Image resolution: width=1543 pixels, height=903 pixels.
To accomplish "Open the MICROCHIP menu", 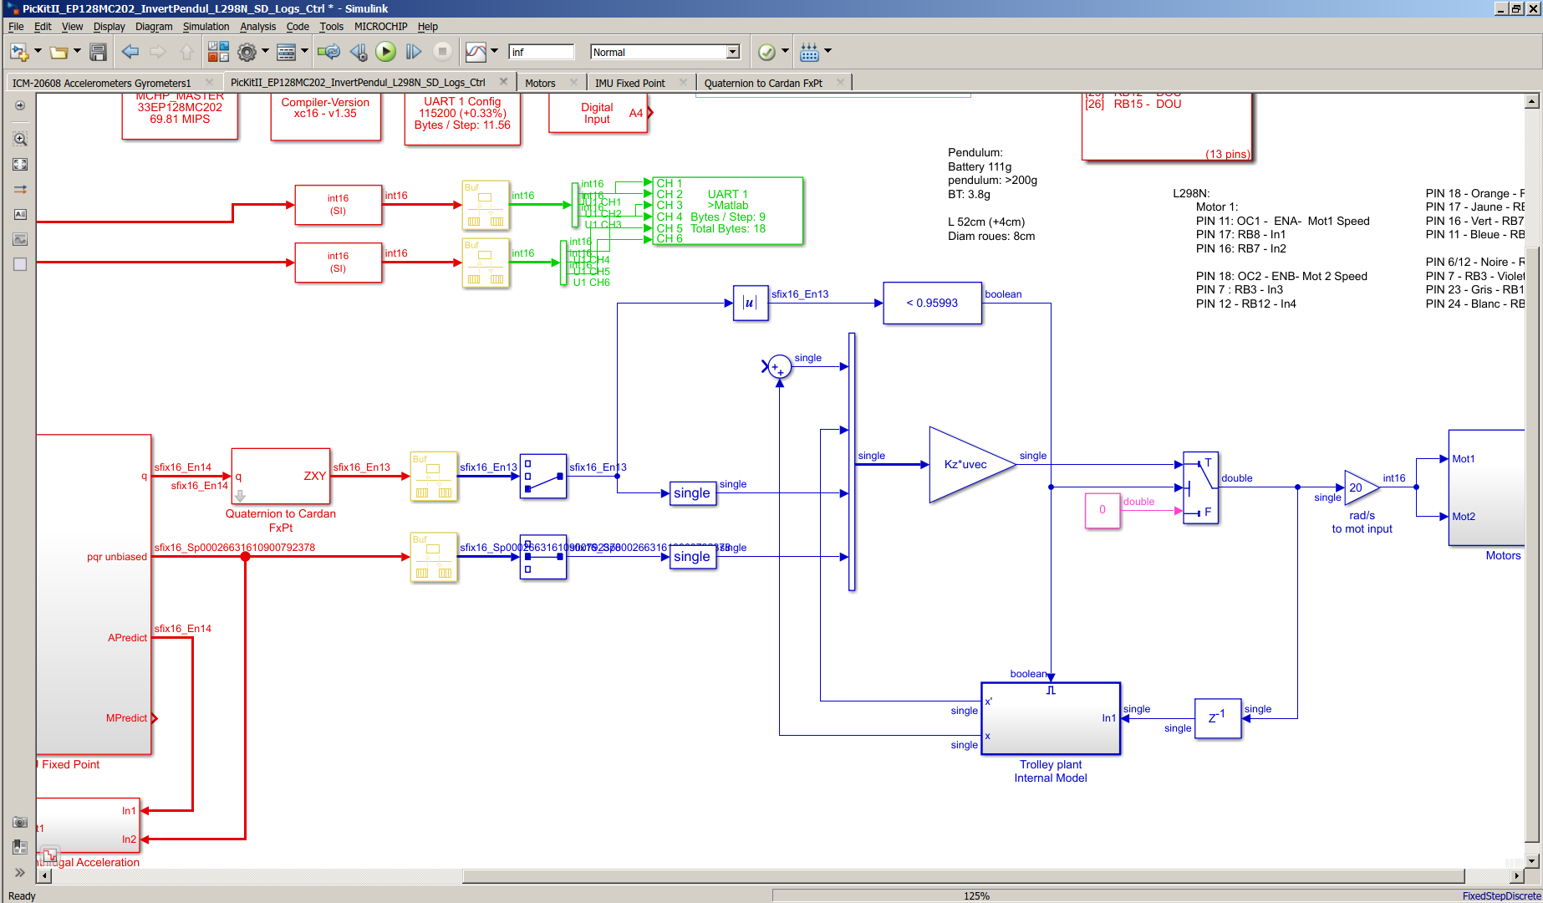I will (380, 26).
